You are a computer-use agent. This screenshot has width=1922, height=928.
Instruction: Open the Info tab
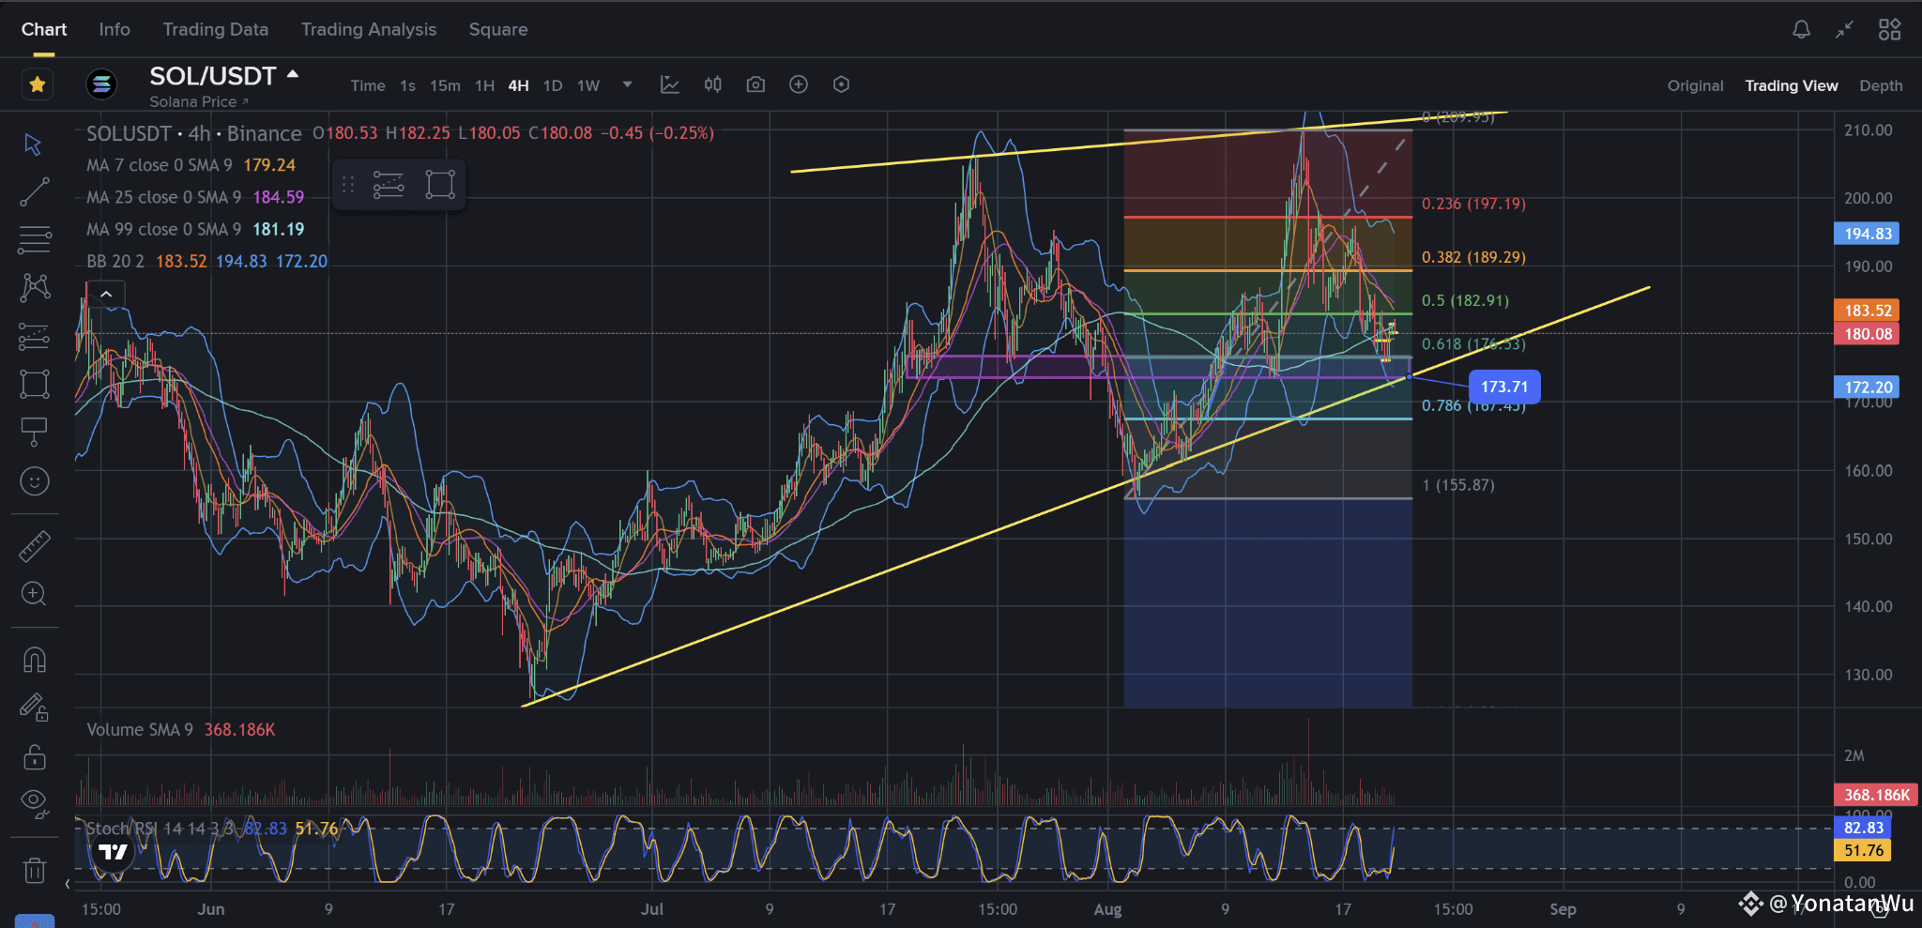coord(114,29)
